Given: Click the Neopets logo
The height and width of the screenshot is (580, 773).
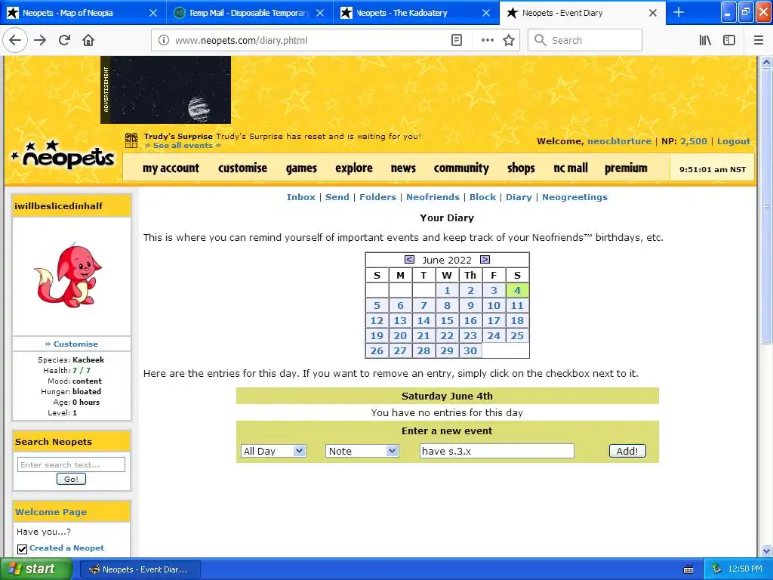Looking at the screenshot, I should click(x=63, y=156).
